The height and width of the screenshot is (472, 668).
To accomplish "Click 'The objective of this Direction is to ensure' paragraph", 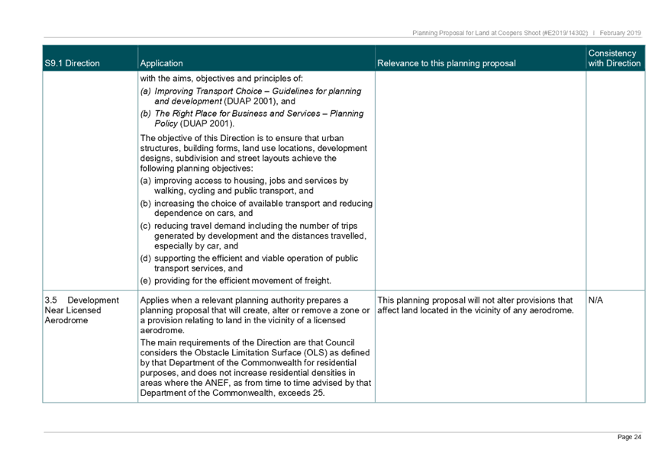I will [253, 153].
